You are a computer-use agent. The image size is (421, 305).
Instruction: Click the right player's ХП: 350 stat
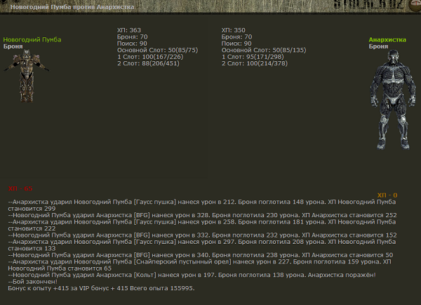click(x=233, y=30)
